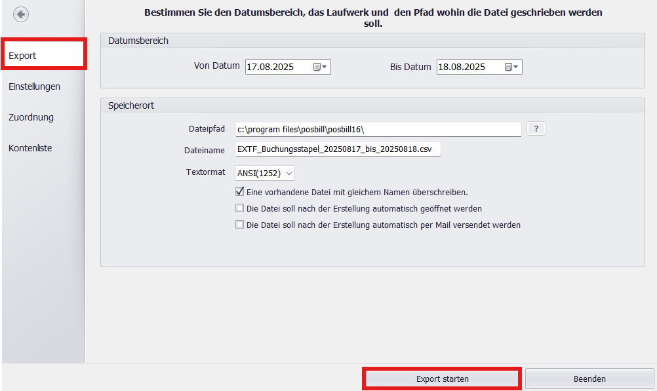Enable automatic file opening after creation
Screen dimensions: 657x391
pos(239,208)
